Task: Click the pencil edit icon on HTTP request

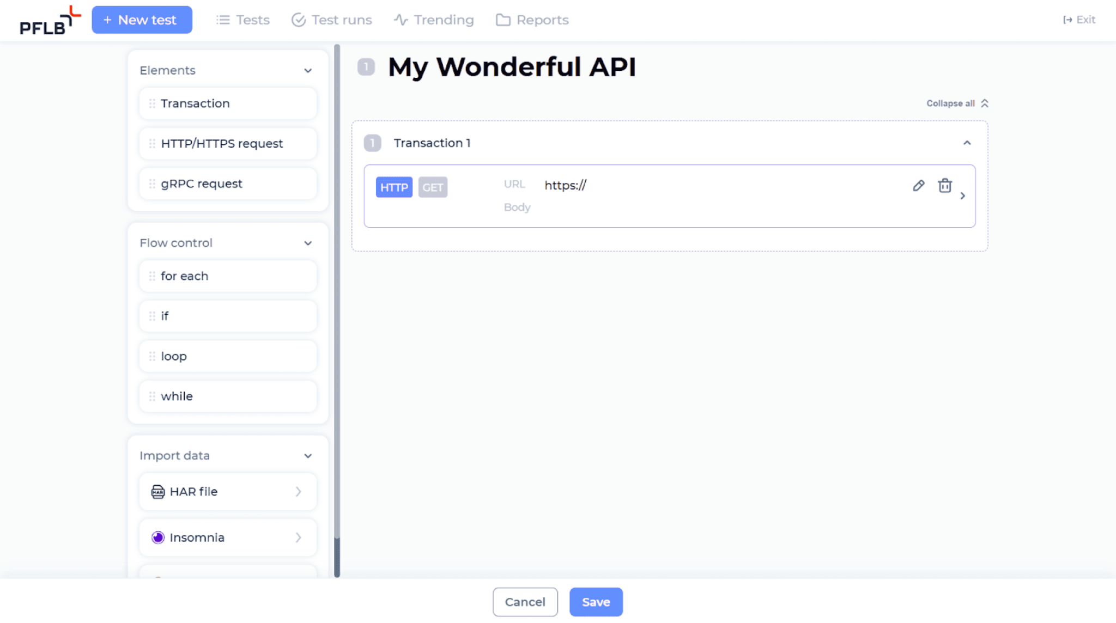Action: (919, 186)
